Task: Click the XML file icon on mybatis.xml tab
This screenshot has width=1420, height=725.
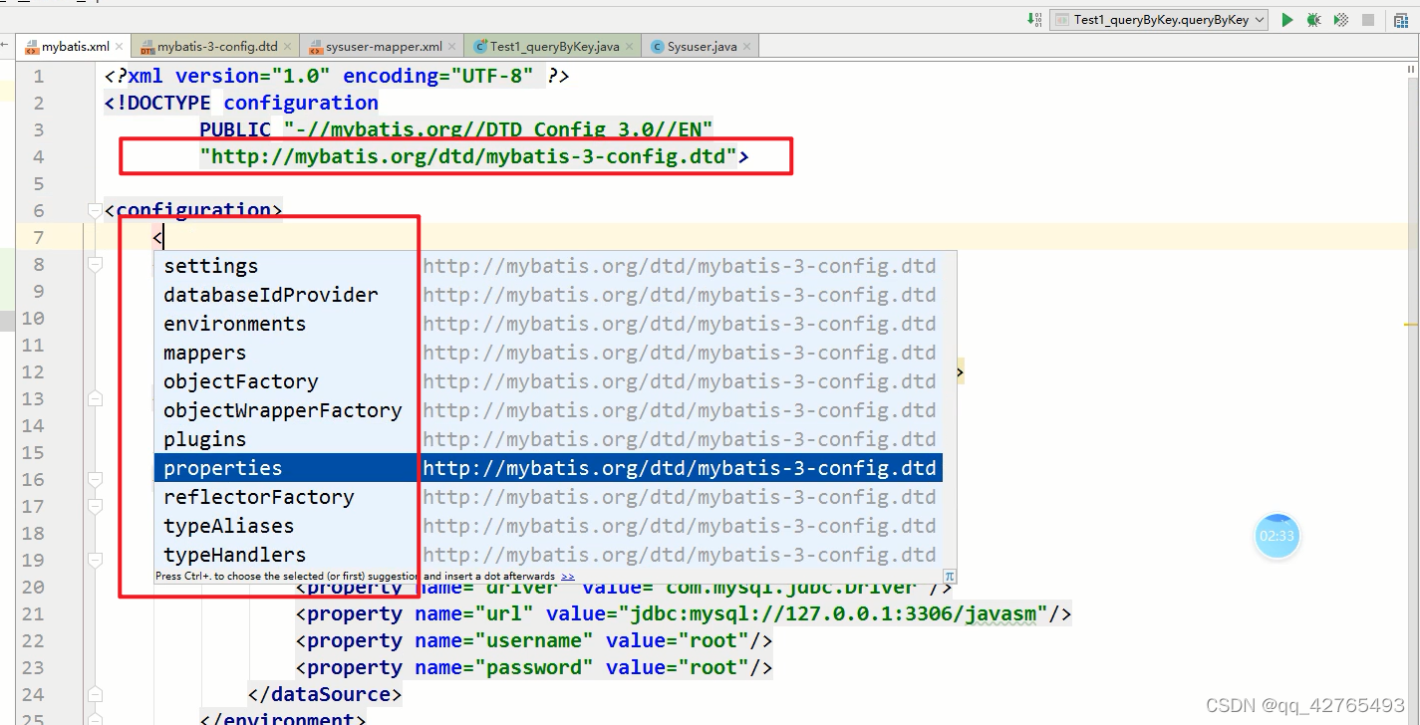Action: coord(31,47)
